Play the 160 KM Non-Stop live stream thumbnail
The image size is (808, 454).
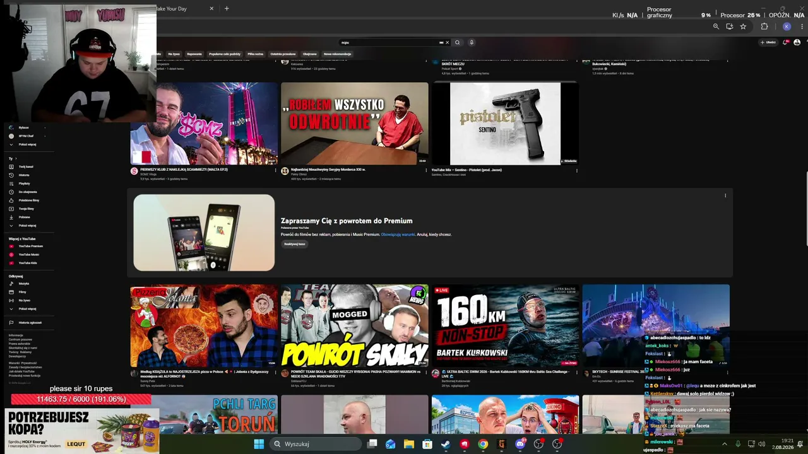click(x=505, y=325)
